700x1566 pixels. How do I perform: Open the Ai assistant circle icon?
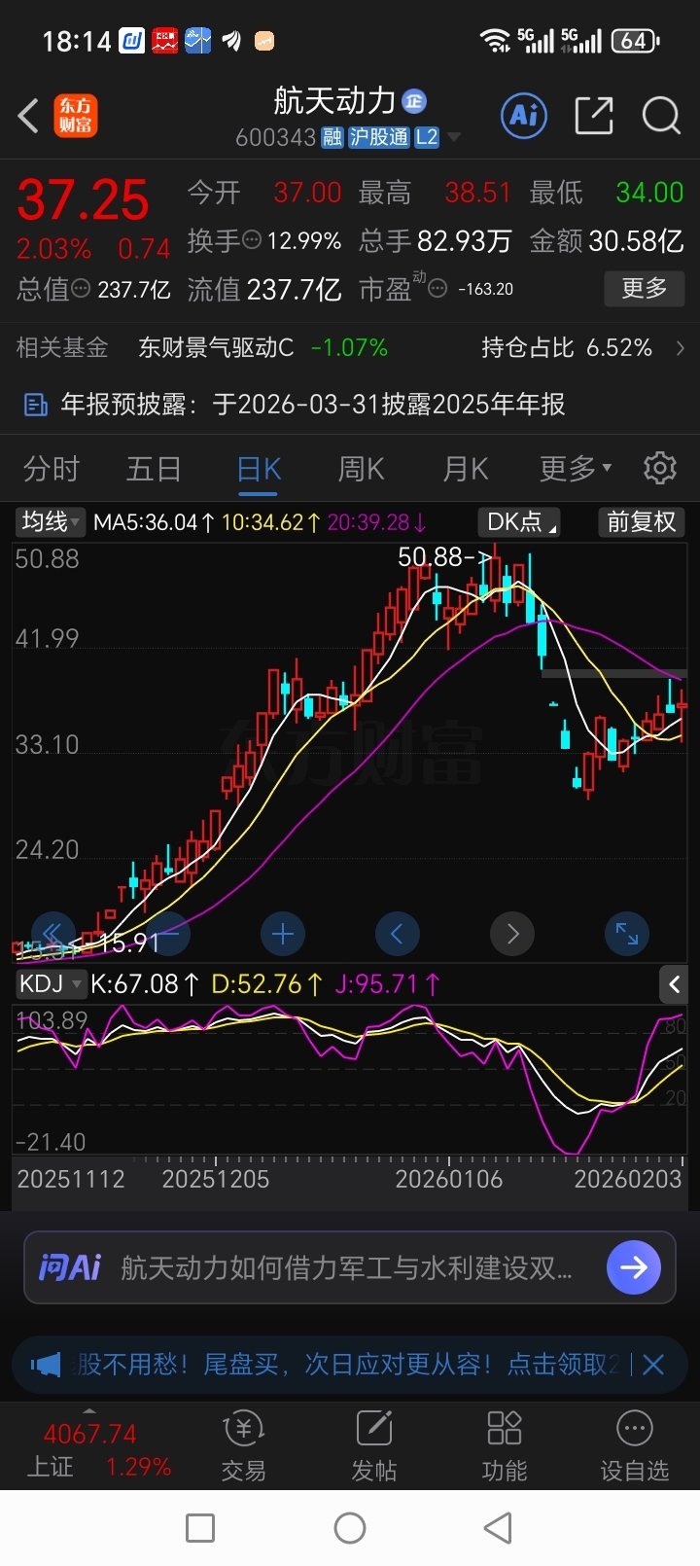pos(524,116)
